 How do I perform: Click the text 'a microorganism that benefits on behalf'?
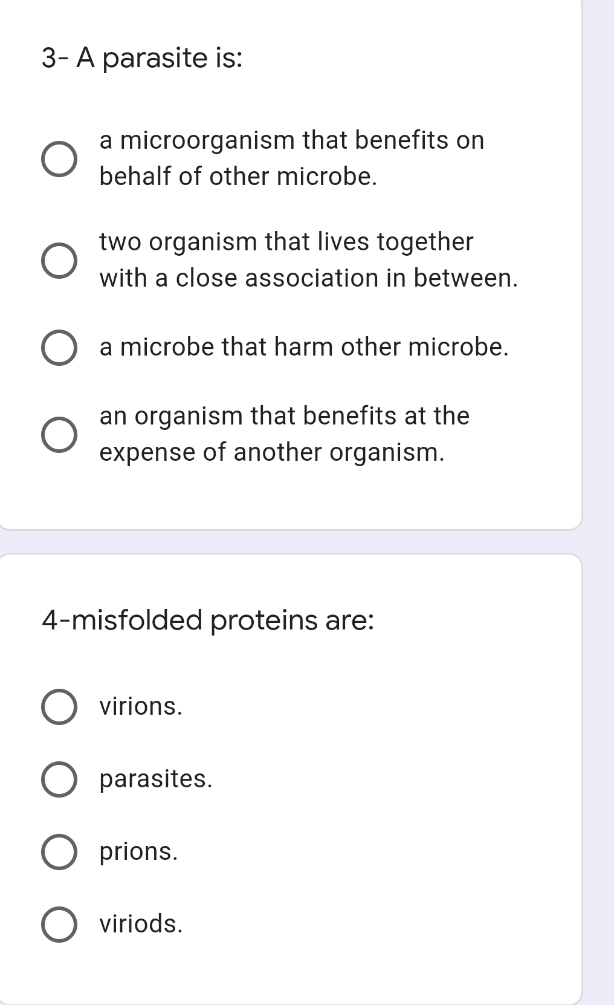coord(292,158)
